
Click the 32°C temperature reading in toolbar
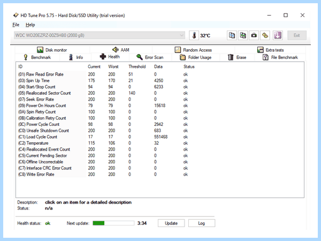pyautogui.click(x=205, y=35)
